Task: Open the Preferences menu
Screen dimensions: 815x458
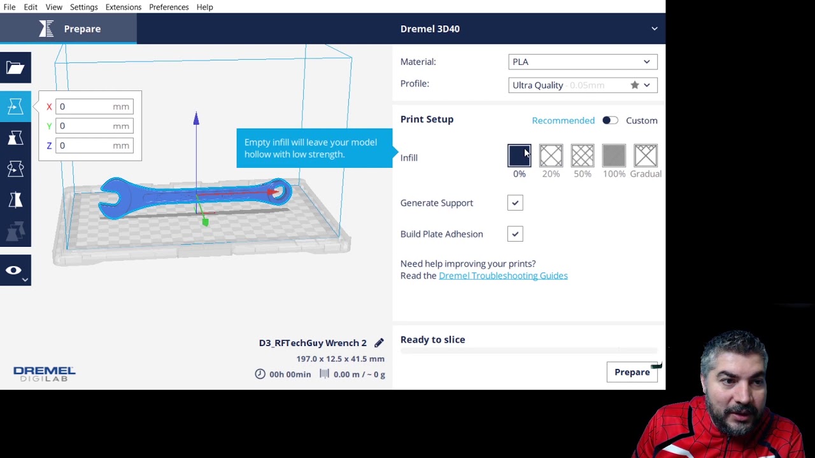Action: click(x=169, y=7)
